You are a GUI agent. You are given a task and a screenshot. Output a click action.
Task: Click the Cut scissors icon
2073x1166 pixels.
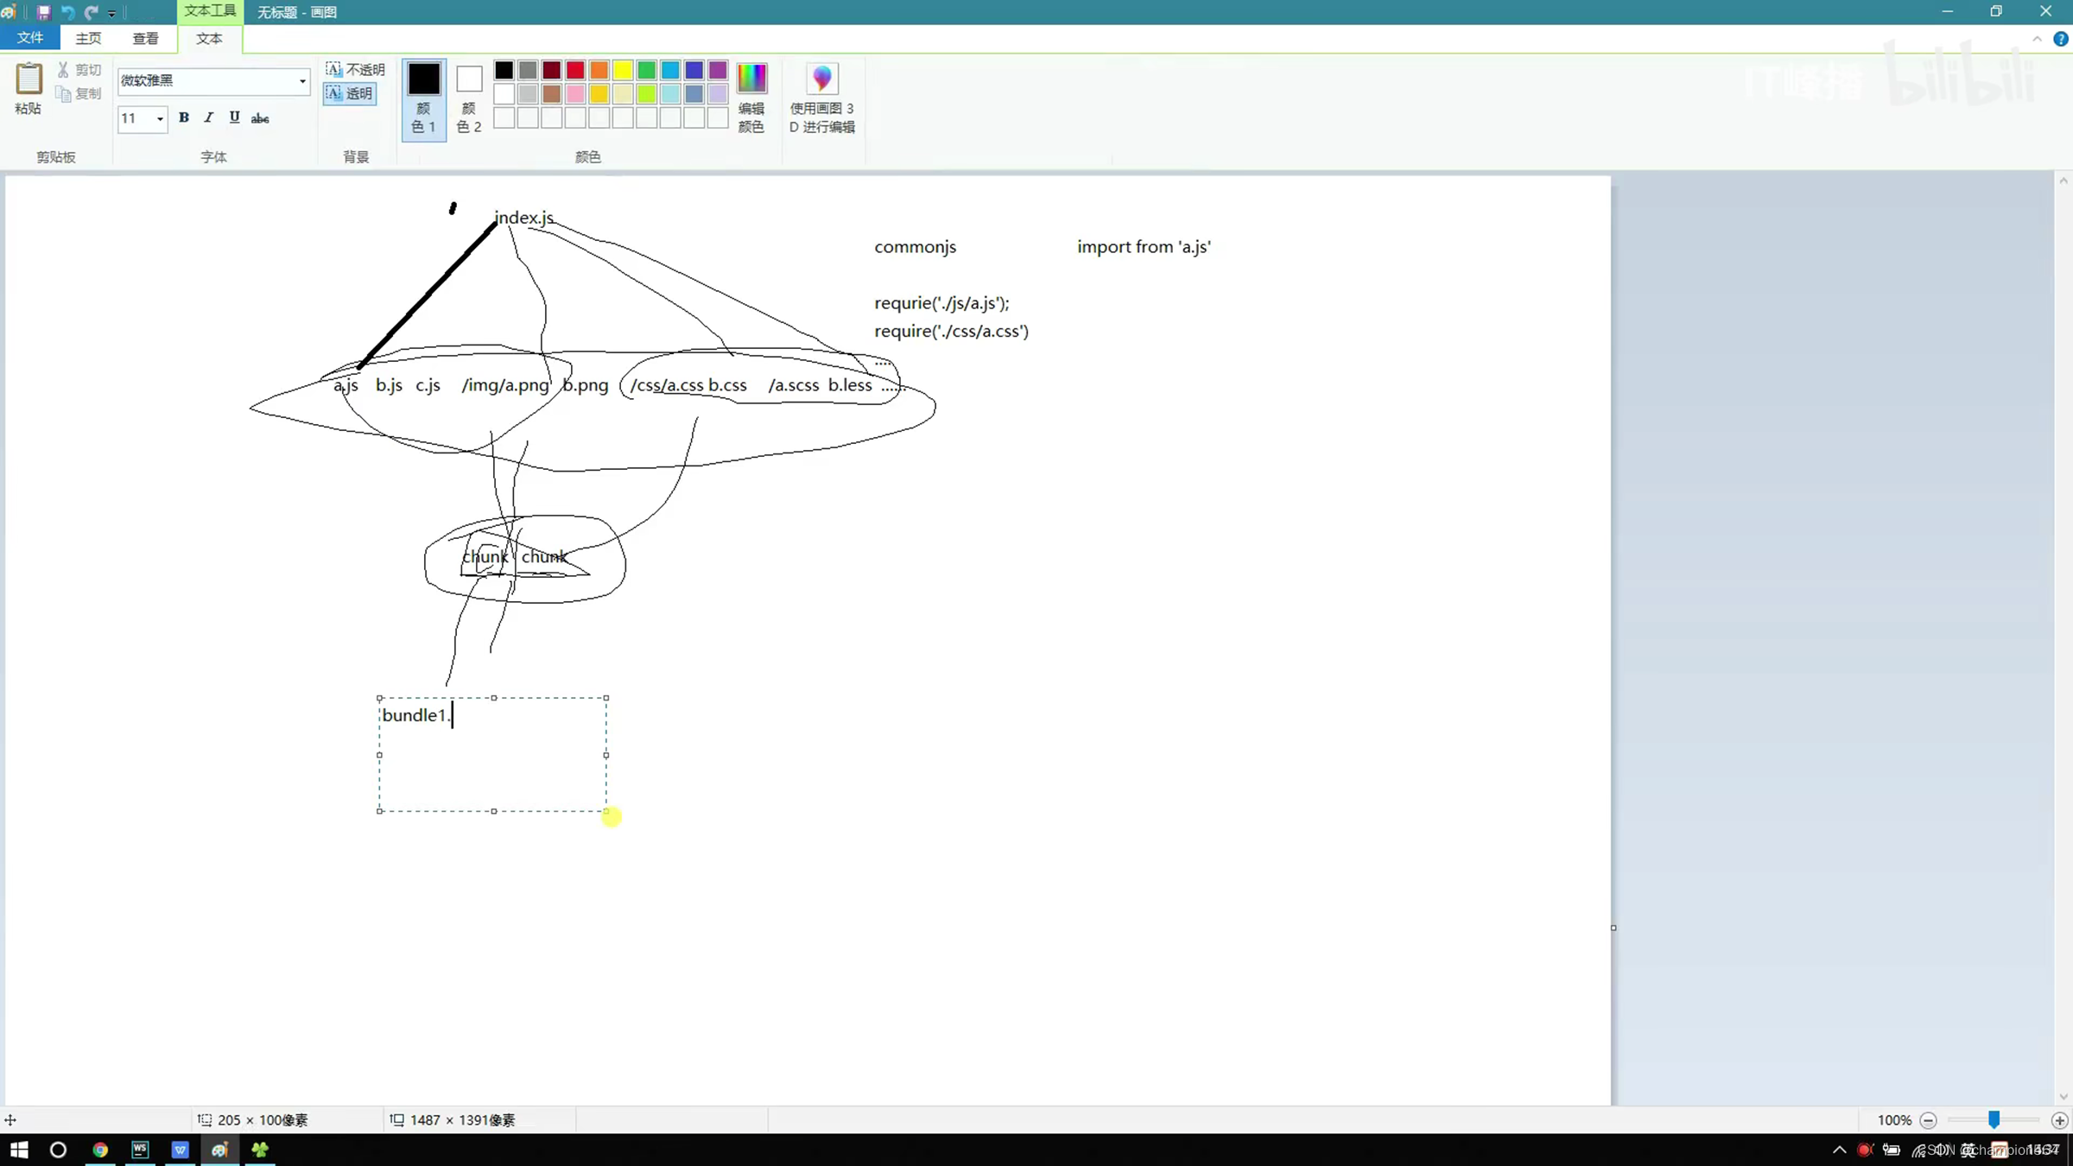point(63,69)
